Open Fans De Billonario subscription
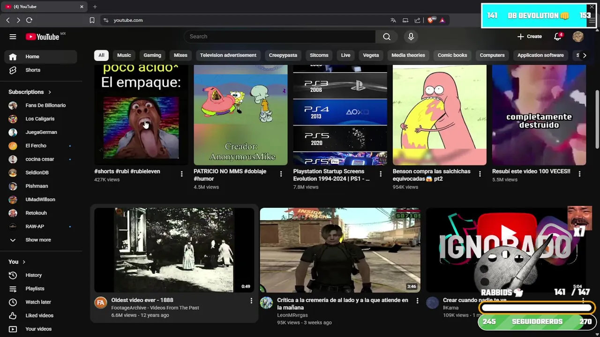Screen dimensions: 600x337 coord(41,106)
